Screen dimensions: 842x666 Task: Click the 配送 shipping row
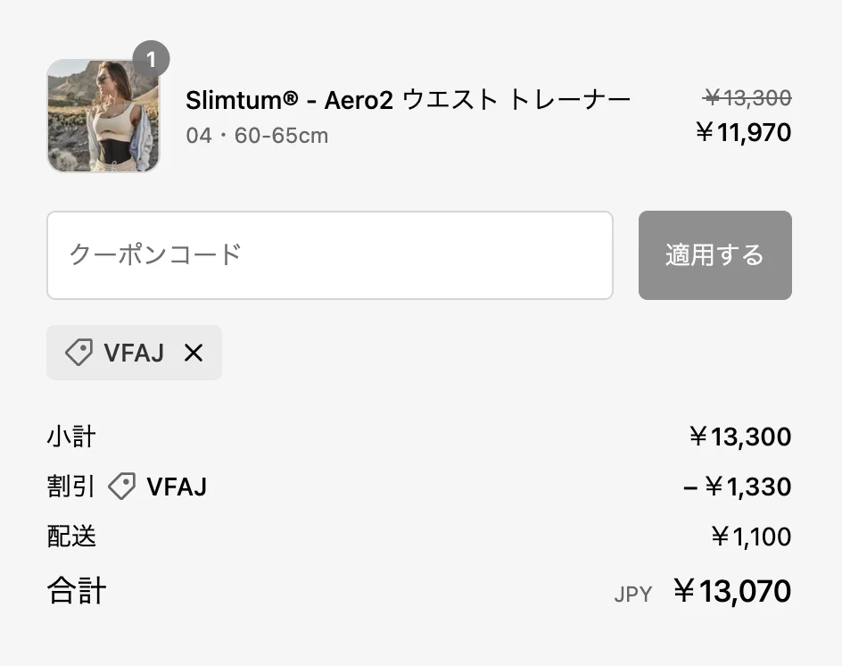70,537
